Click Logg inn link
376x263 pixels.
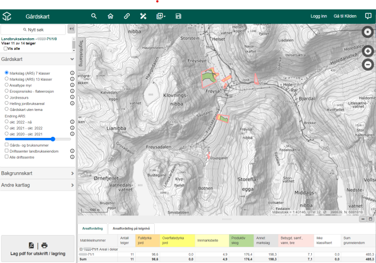[318, 16]
